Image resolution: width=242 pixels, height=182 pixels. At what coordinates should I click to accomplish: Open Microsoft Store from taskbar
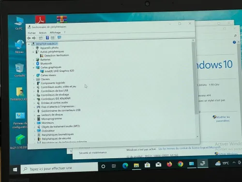click(x=147, y=165)
